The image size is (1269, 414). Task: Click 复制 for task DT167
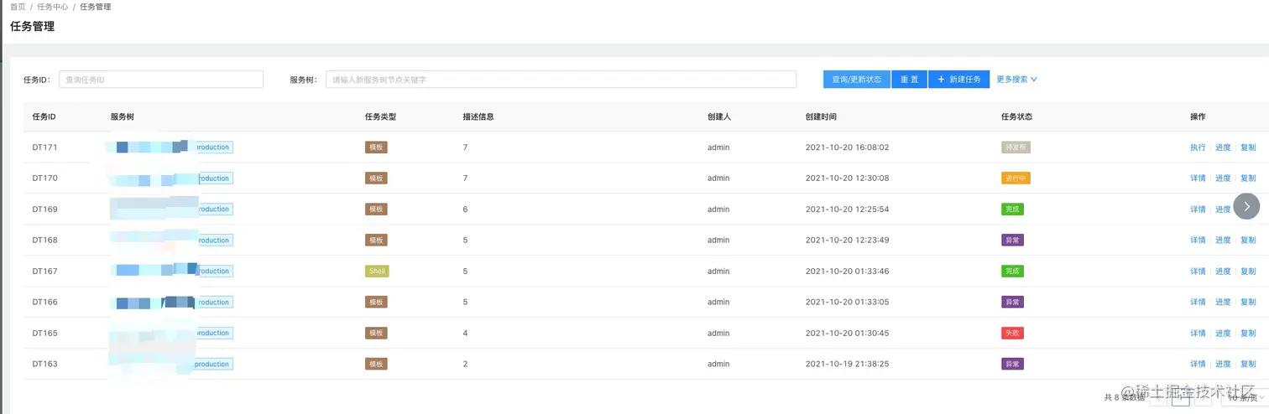[1248, 272]
